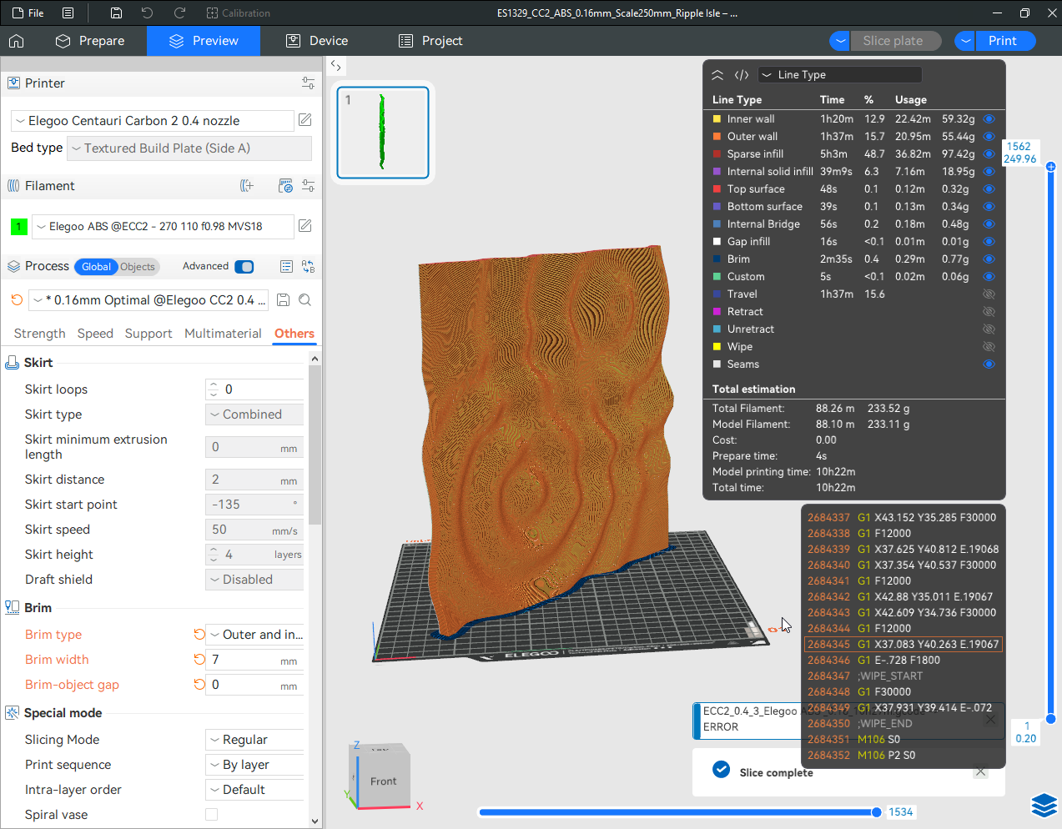Expand the Slicing Mode dropdown
This screenshot has height=829, width=1062.
[x=254, y=740]
